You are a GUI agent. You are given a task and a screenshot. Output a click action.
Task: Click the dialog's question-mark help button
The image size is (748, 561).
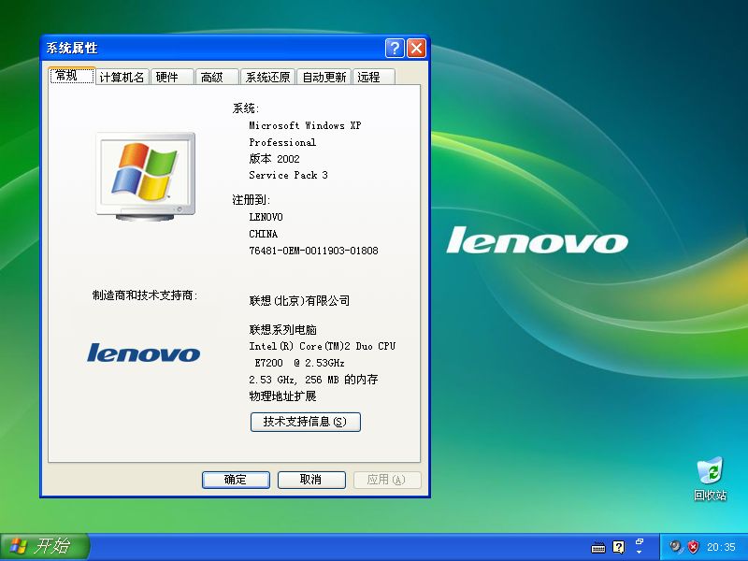coord(395,49)
